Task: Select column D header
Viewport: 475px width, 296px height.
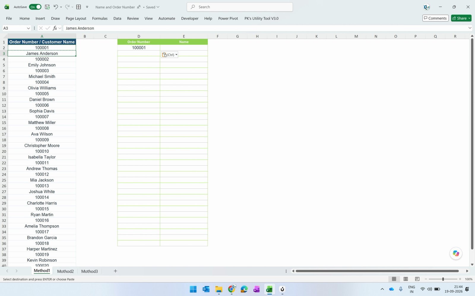Action: pos(139,36)
